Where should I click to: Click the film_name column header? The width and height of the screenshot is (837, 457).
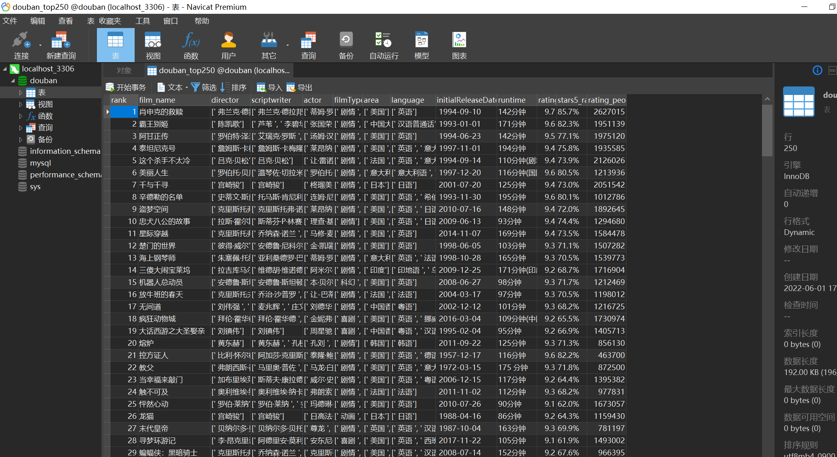tap(174, 100)
